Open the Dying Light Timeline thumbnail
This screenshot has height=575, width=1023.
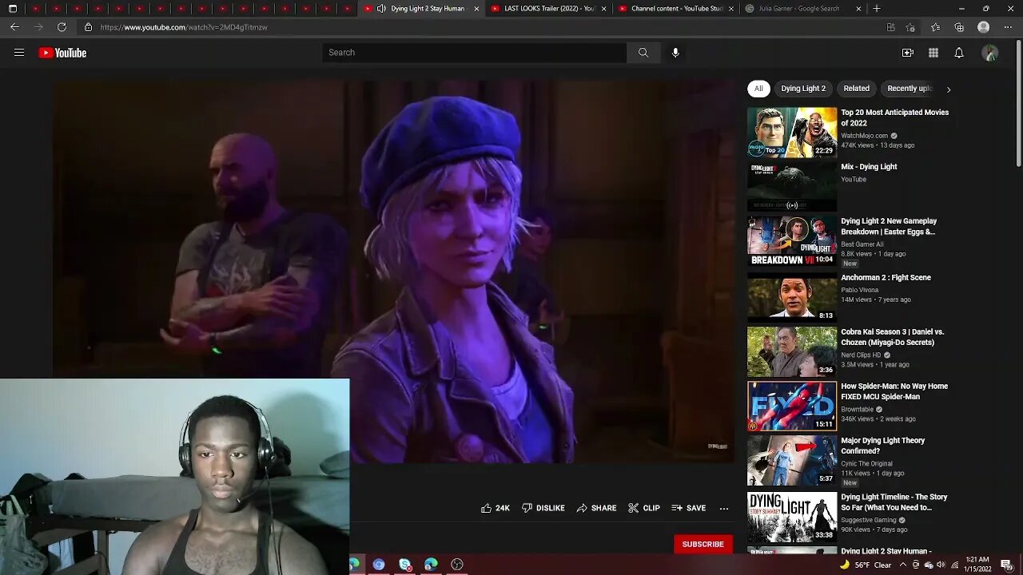[792, 517]
